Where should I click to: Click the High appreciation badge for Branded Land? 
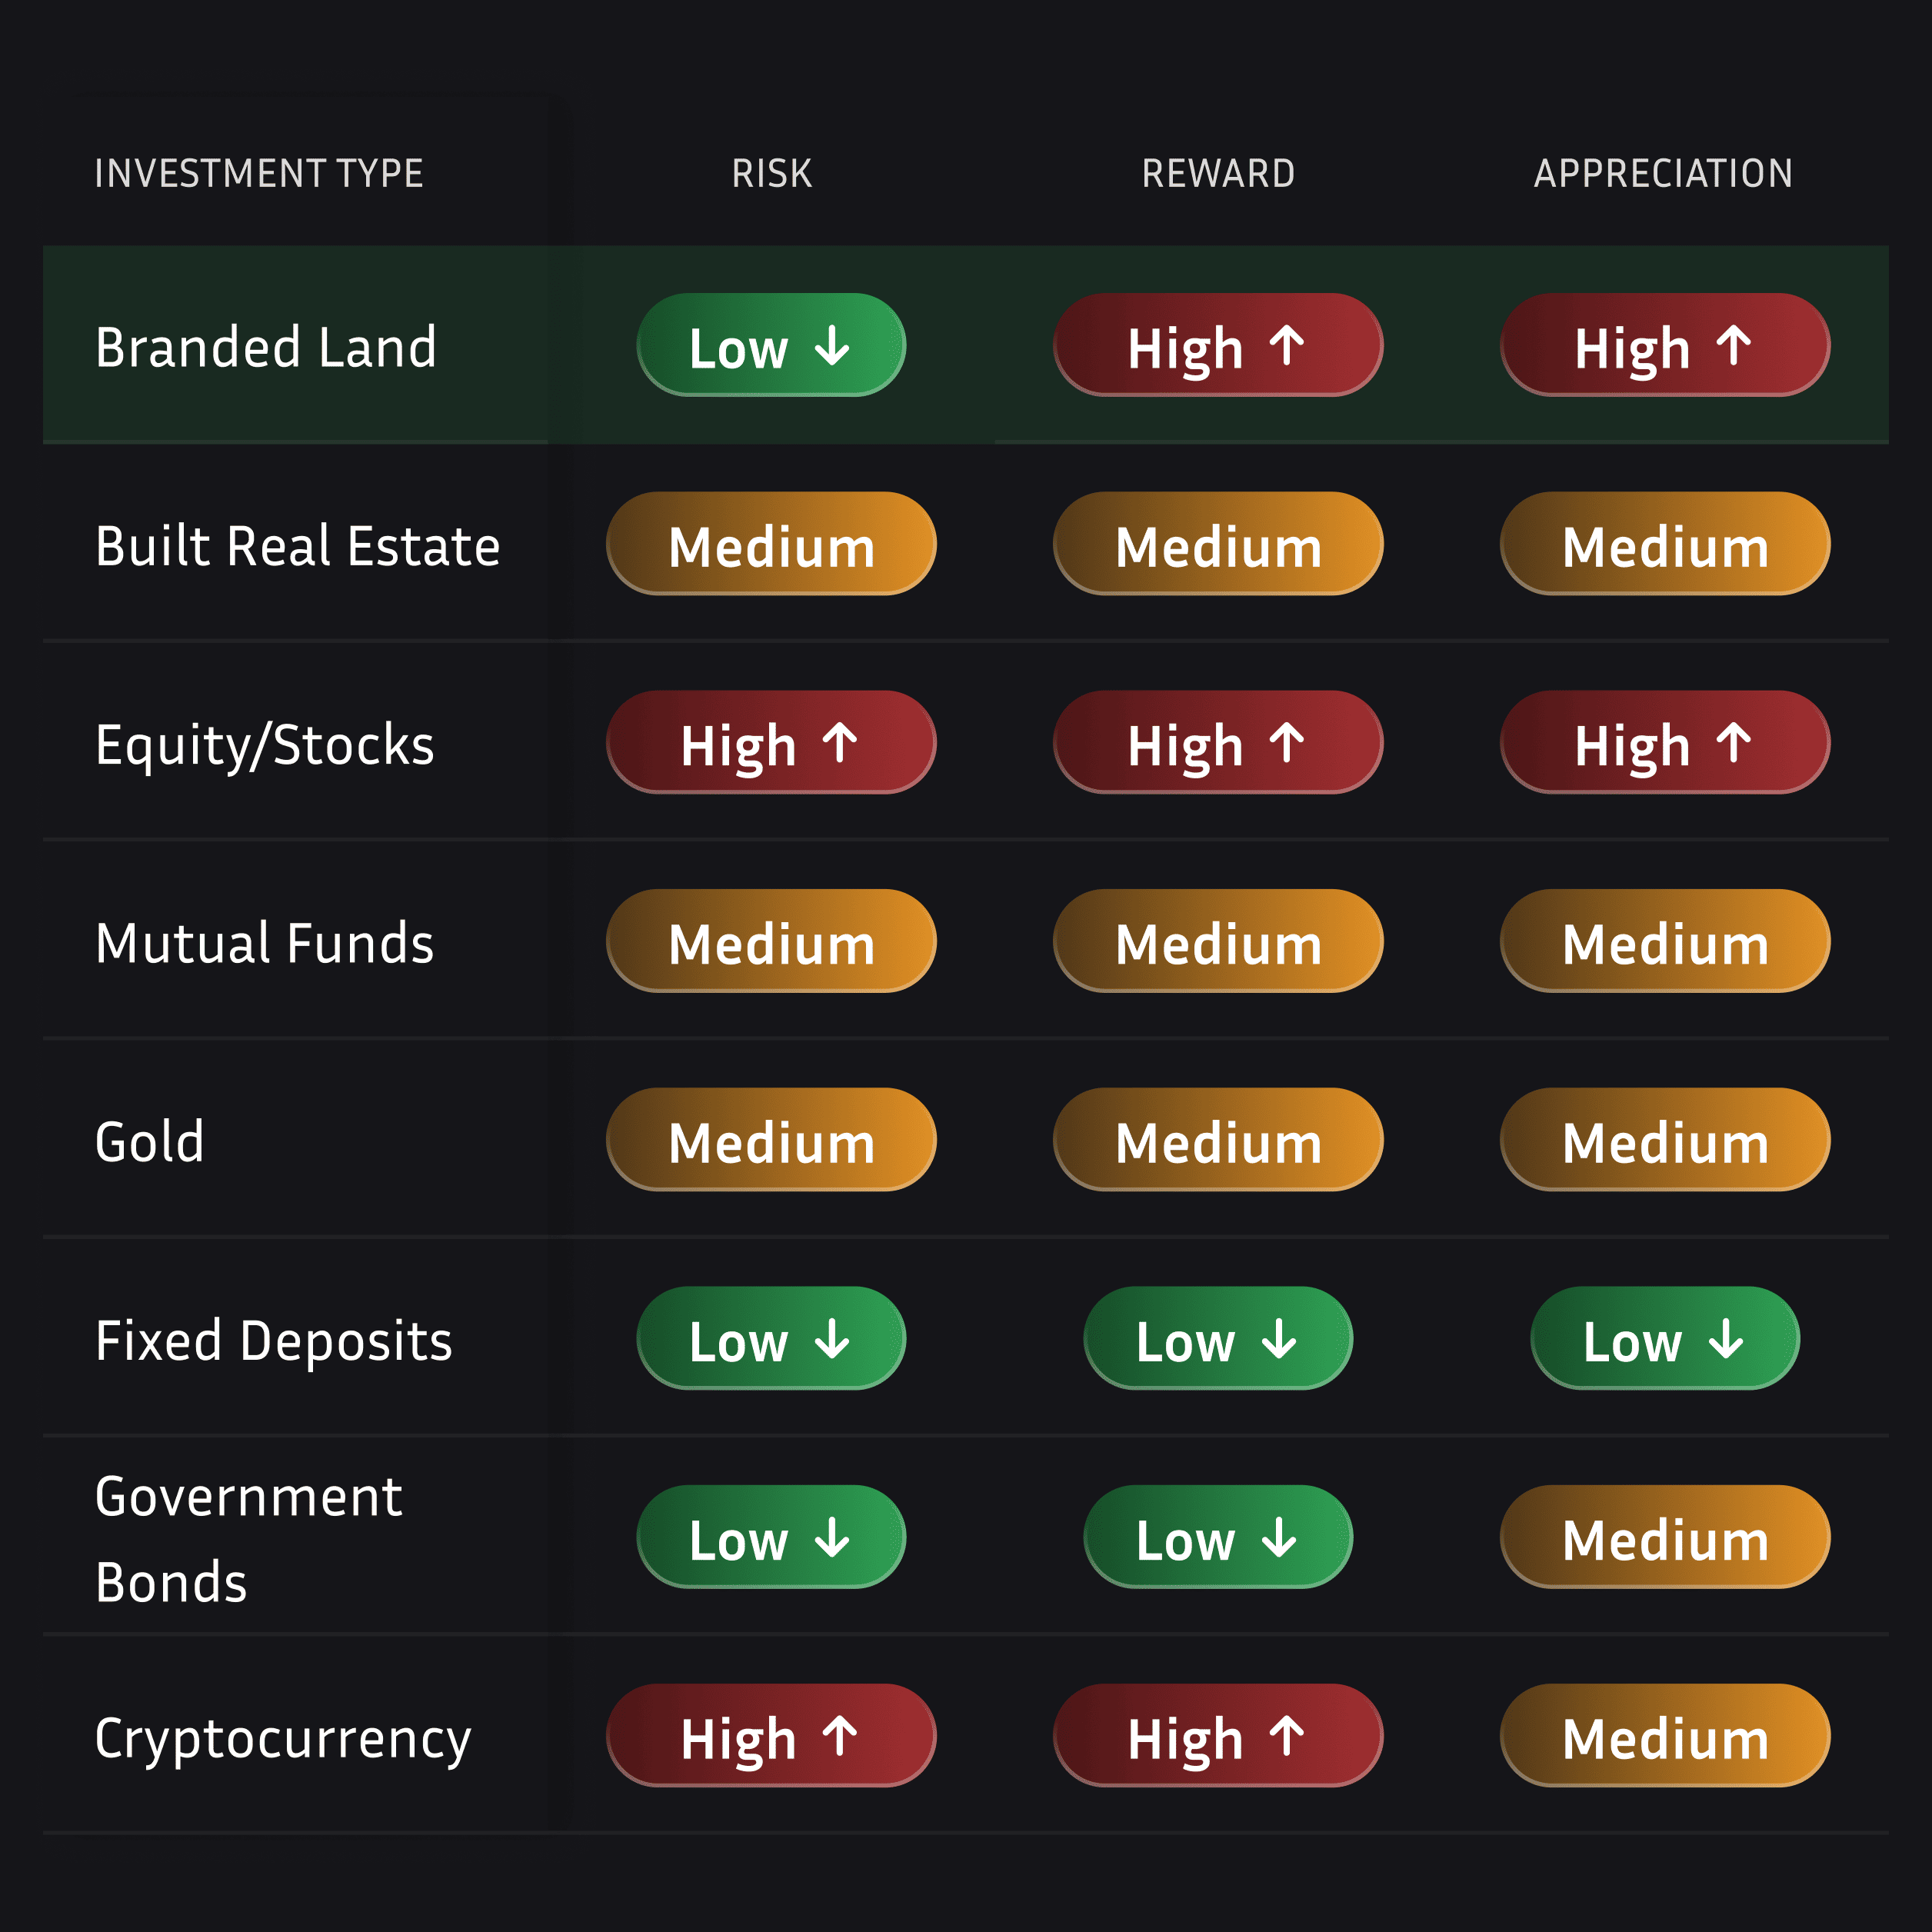coord(1665,345)
